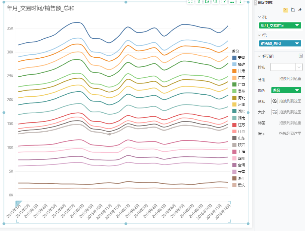Viewport: 305px width, 231px height.
Task: Click the 2015年1月 x-axis label
Action: coord(14,211)
